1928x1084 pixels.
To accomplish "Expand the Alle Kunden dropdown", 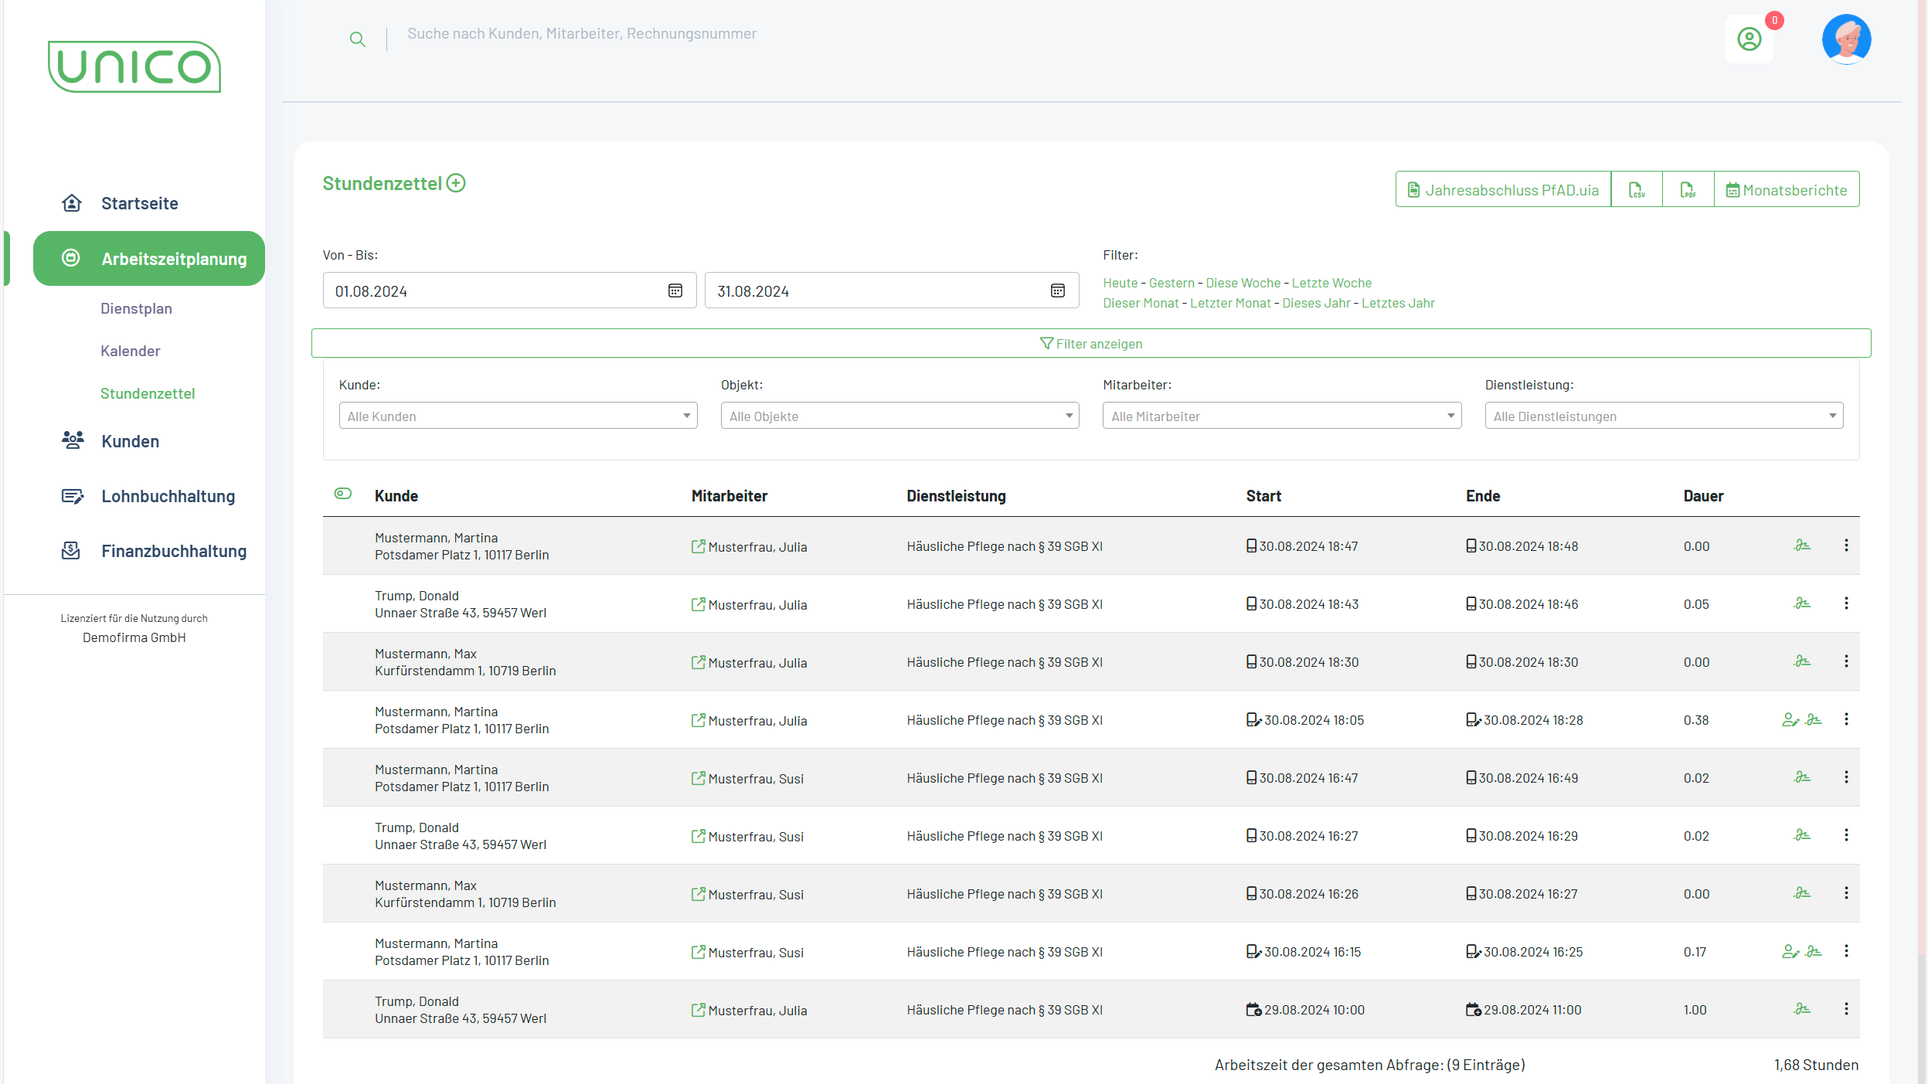I will pyautogui.click(x=518, y=416).
